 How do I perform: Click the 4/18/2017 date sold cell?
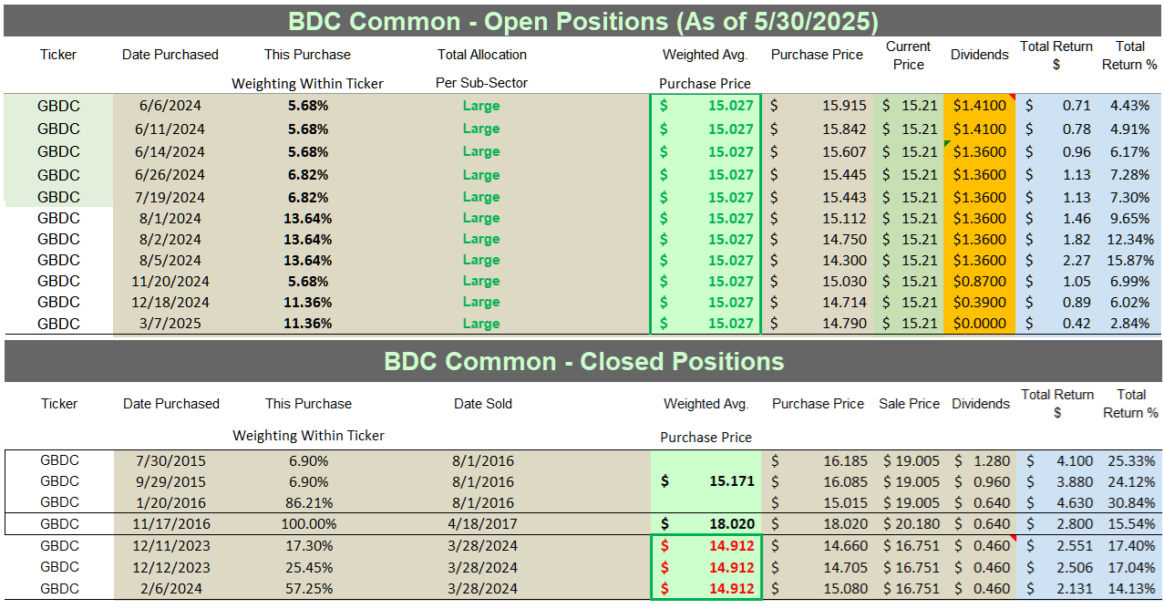483,524
